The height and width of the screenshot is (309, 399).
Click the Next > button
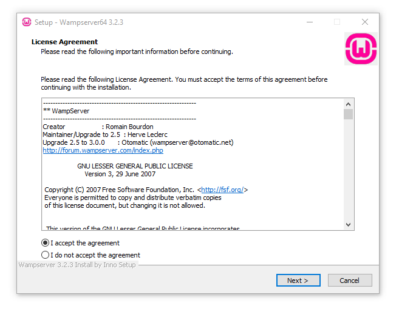[298, 281]
